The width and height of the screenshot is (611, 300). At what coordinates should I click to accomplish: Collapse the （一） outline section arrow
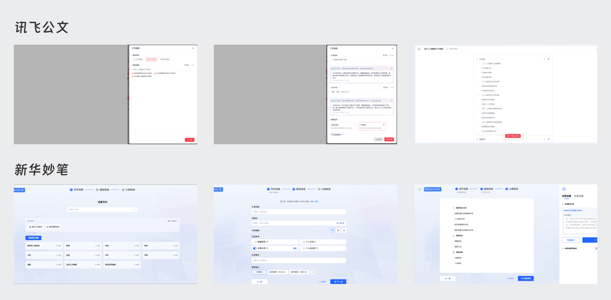[479, 64]
